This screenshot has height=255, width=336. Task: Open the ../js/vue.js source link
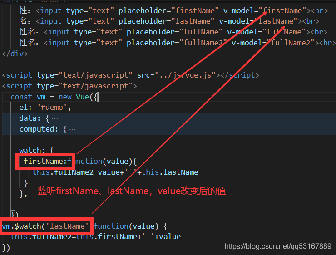pyautogui.click(x=185, y=75)
